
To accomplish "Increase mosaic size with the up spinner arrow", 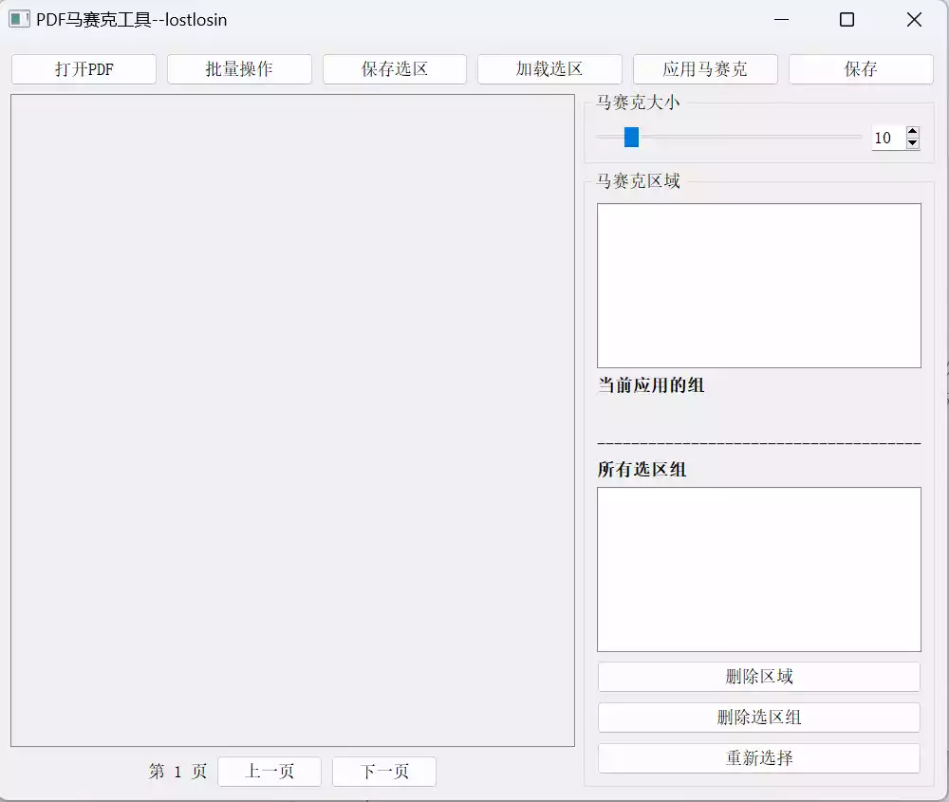I will tap(912, 132).
